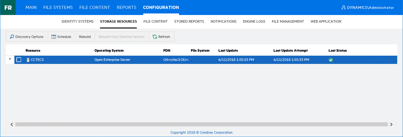Open the File Systems menu
Image resolution: width=403 pixels, height=137 pixels.
(58, 7)
